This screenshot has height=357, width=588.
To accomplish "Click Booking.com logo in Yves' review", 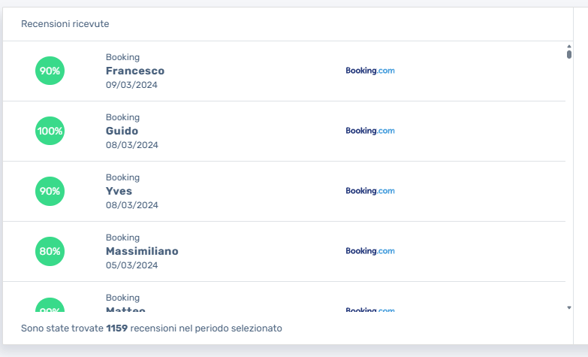I will coord(369,191).
